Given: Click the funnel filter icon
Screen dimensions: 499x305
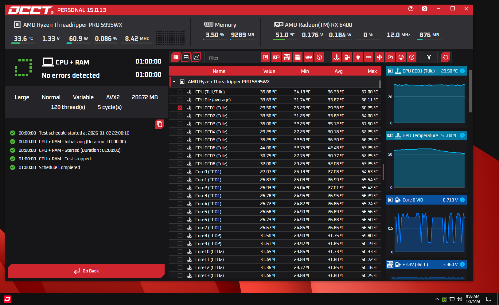Looking at the screenshot, I should pyautogui.click(x=429, y=57).
